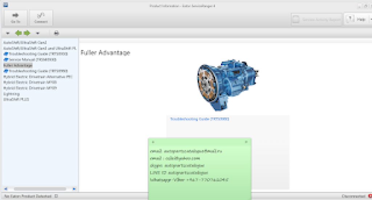Click the Connect button
The image size is (372, 200).
tap(41, 17)
